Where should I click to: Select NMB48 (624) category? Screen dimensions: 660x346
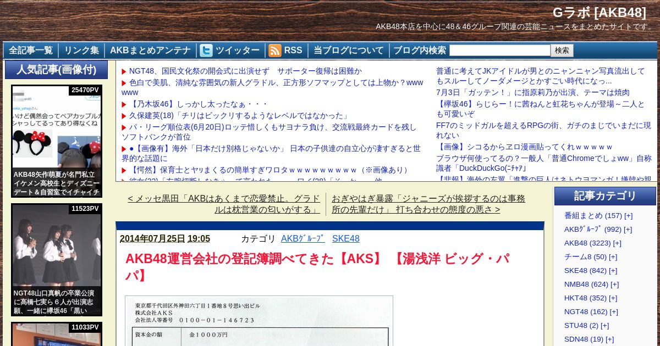point(586,284)
